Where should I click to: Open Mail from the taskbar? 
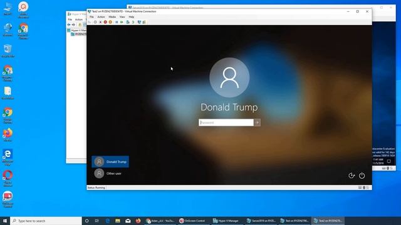point(128,221)
